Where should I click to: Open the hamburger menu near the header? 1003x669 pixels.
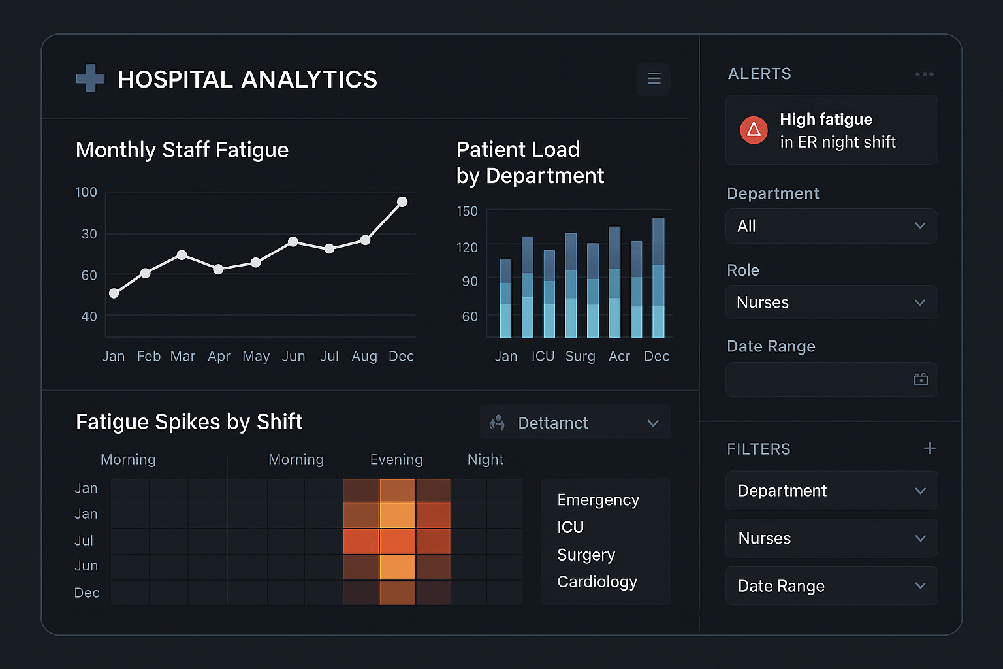pyautogui.click(x=653, y=78)
